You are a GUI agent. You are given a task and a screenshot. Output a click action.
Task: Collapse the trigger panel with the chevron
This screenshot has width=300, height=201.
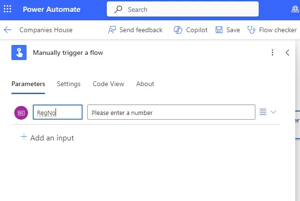(287, 52)
